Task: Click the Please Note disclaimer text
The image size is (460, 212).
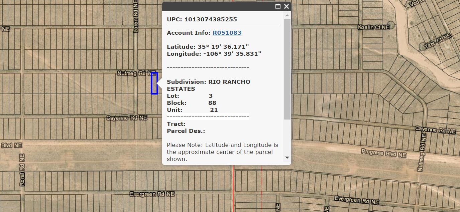Action: [222, 152]
